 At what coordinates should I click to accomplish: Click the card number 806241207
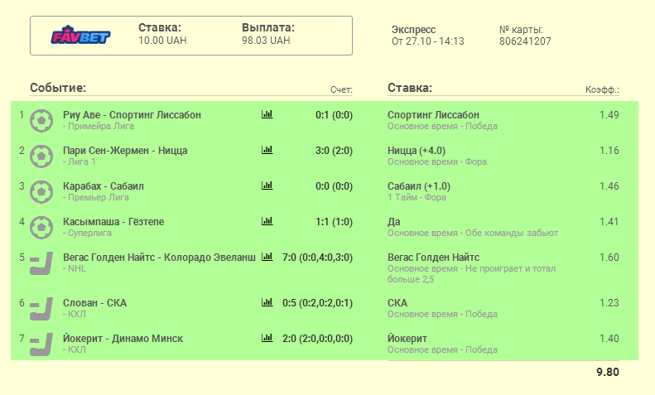click(525, 41)
